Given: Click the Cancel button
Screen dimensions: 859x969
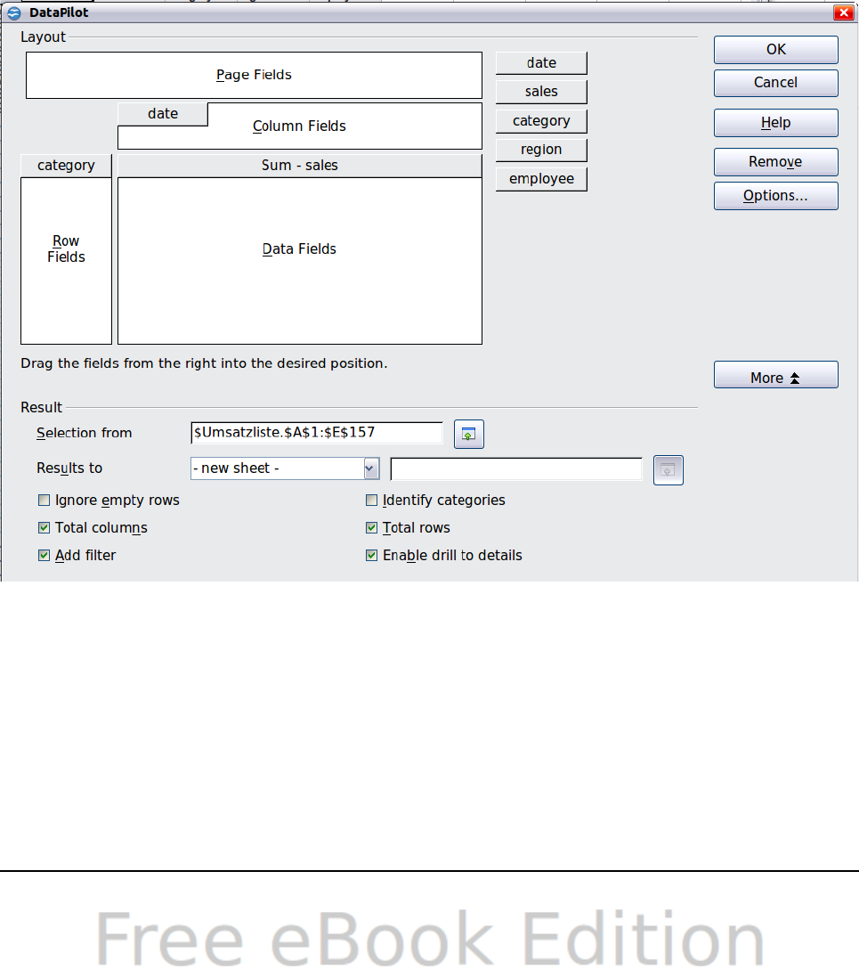Looking at the screenshot, I should tap(775, 83).
